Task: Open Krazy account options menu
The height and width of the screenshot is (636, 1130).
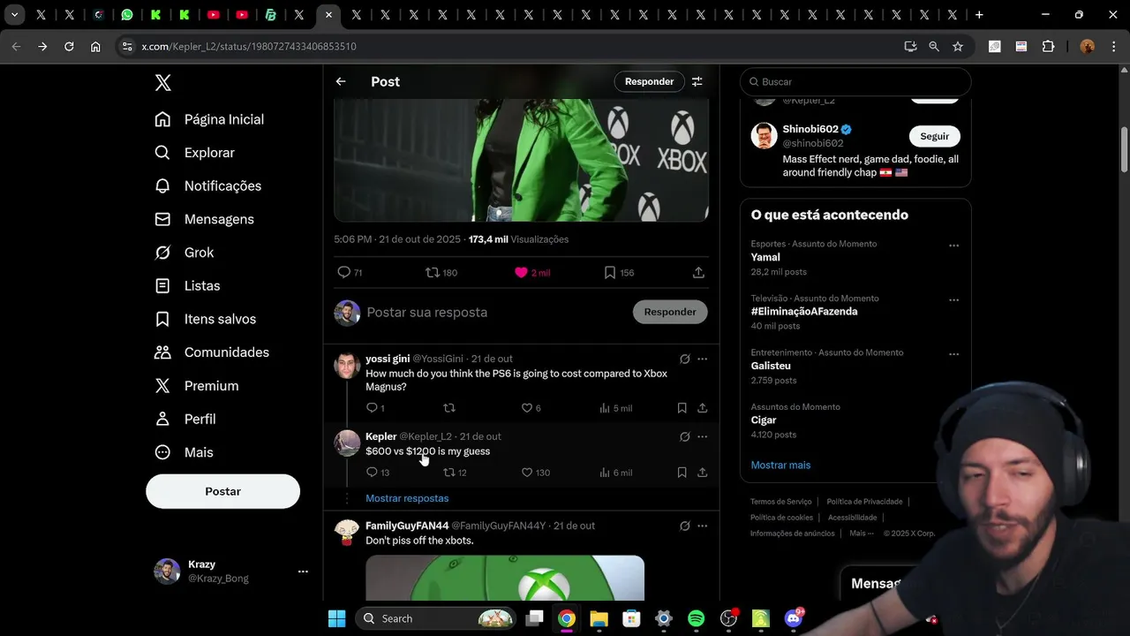Action: click(303, 572)
